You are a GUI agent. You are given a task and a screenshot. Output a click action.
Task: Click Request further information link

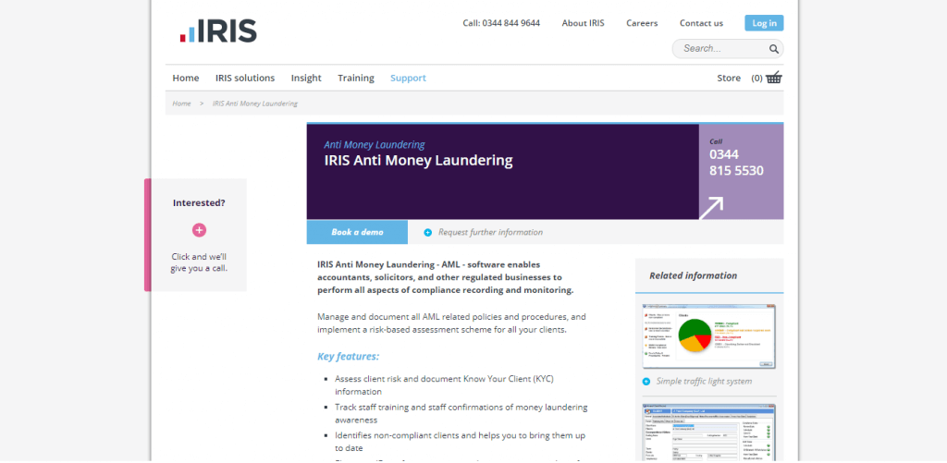tap(490, 232)
